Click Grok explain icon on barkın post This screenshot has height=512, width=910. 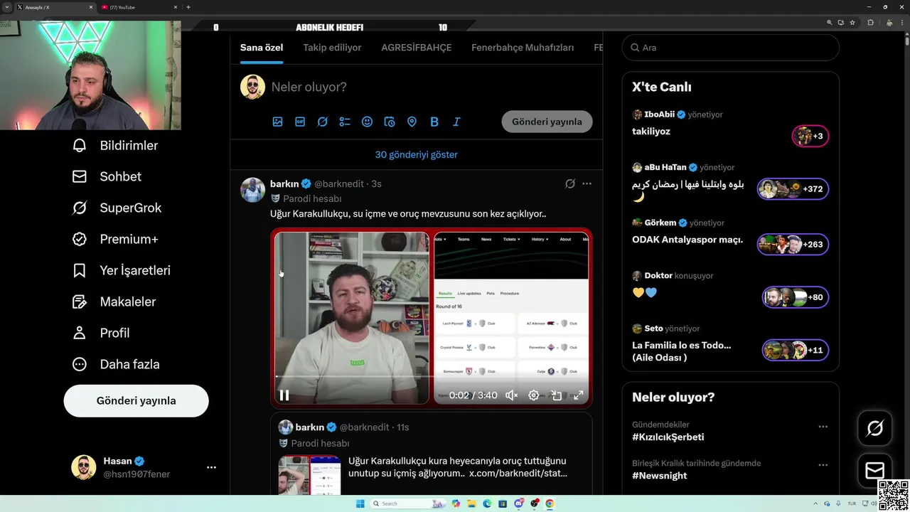(570, 183)
